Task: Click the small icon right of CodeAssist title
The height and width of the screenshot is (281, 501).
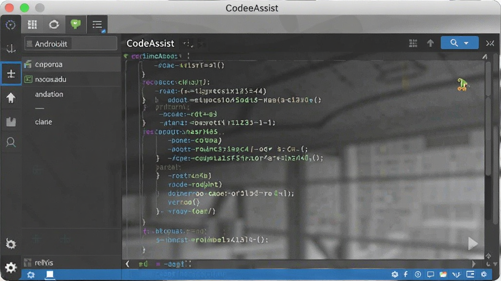Action: pos(188,43)
